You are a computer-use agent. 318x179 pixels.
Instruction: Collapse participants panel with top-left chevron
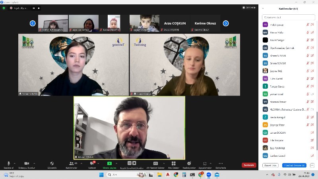click(x=263, y=8)
